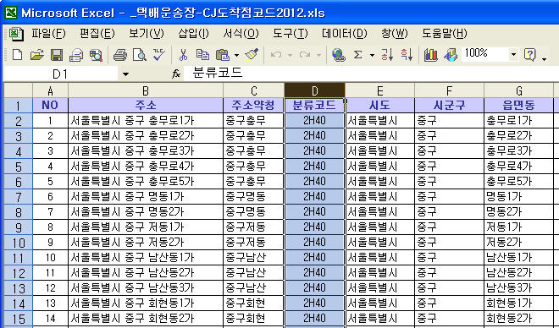Open the 보기(V) menu
The image size is (559, 328).
[147, 34]
